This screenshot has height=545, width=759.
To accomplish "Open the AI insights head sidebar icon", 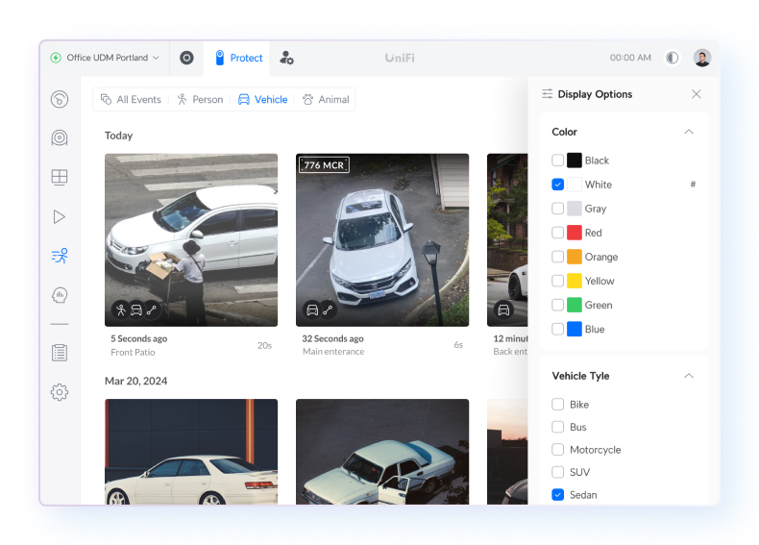I will point(60,295).
